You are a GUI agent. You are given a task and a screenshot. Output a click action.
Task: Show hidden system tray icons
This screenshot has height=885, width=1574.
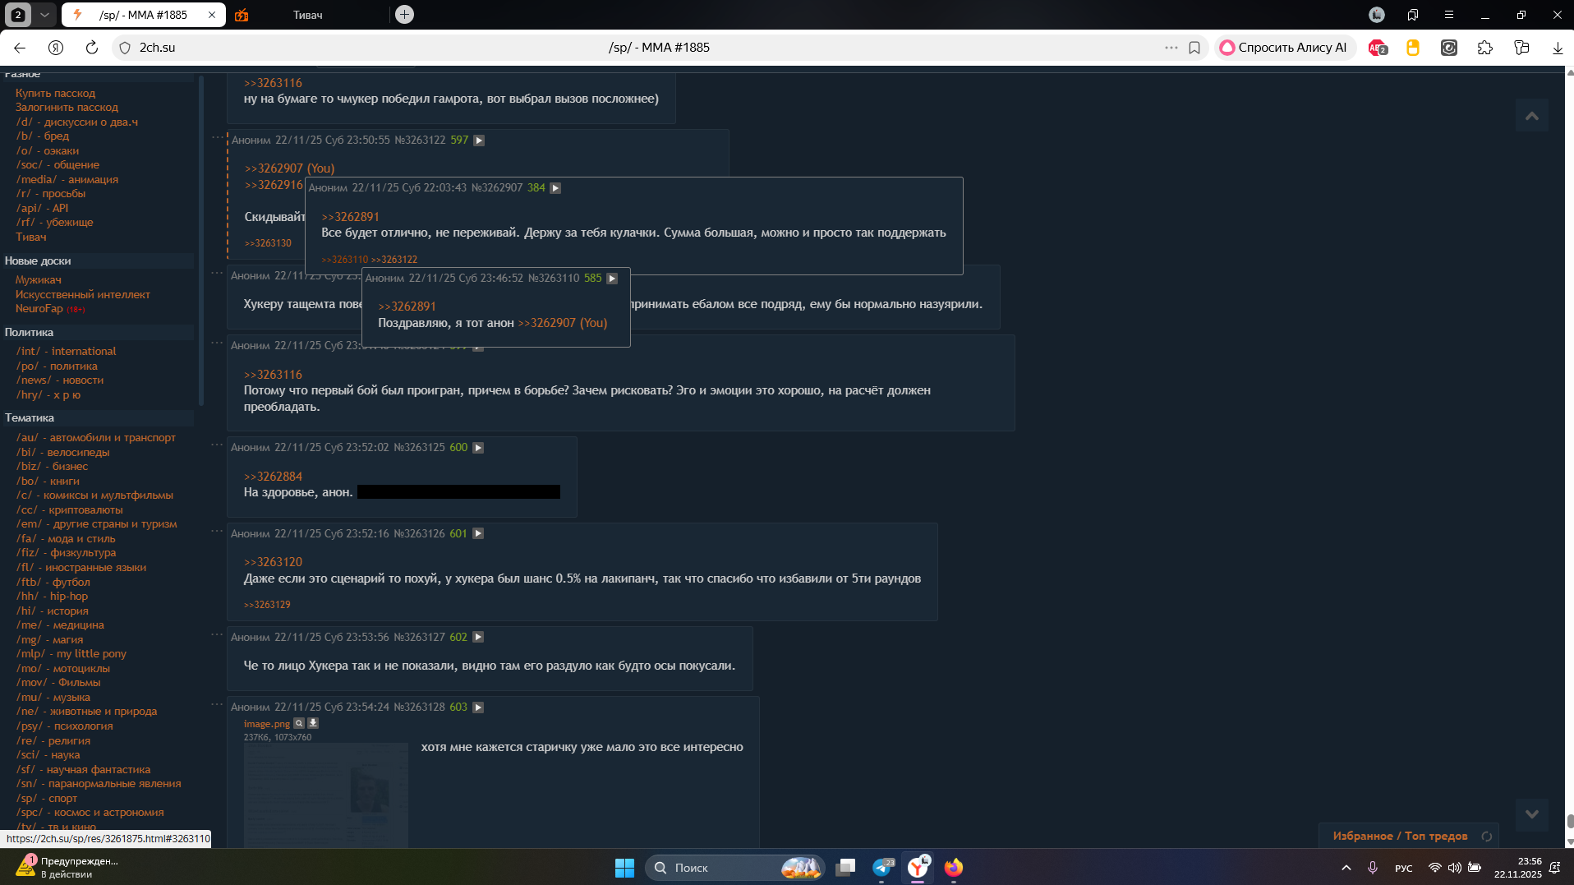[1346, 868]
